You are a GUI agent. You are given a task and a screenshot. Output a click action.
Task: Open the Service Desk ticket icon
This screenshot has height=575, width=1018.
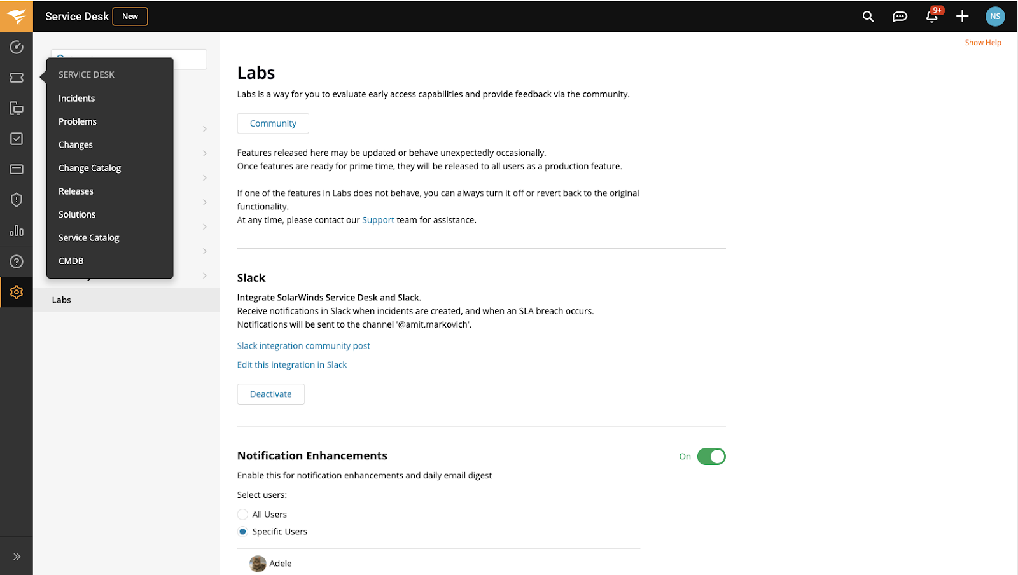[x=17, y=78]
